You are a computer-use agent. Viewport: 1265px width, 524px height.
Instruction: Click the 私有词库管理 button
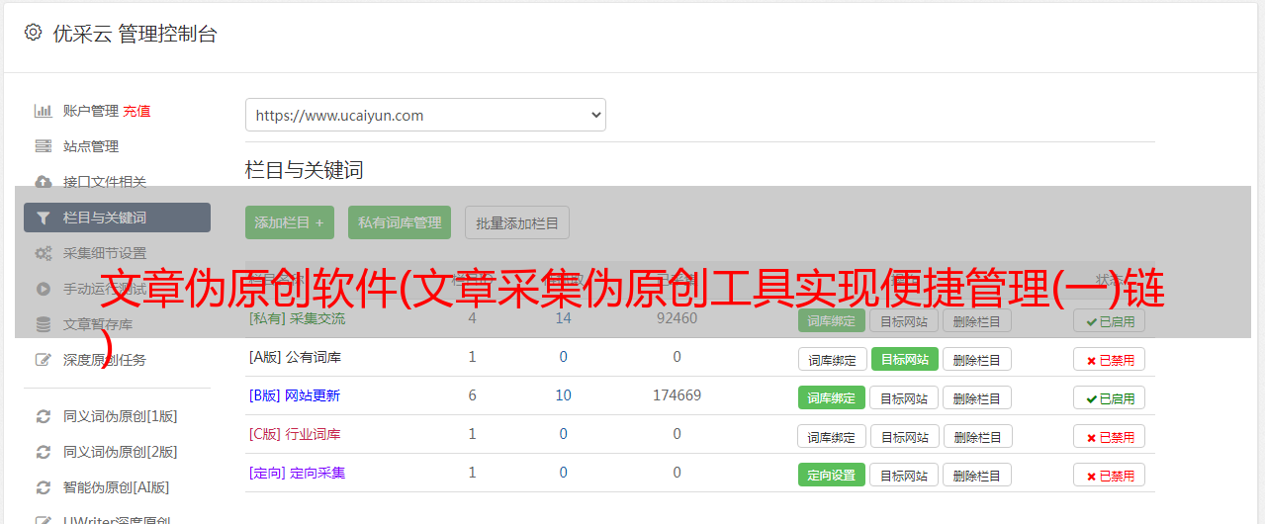pos(400,222)
